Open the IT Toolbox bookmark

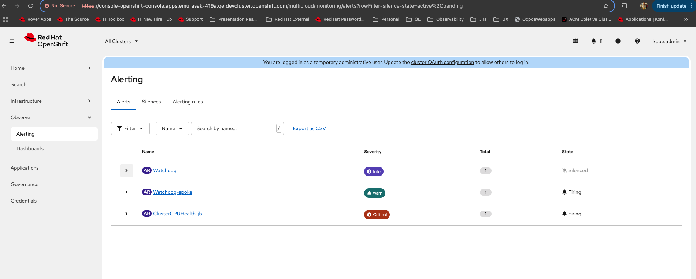coord(110,19)
